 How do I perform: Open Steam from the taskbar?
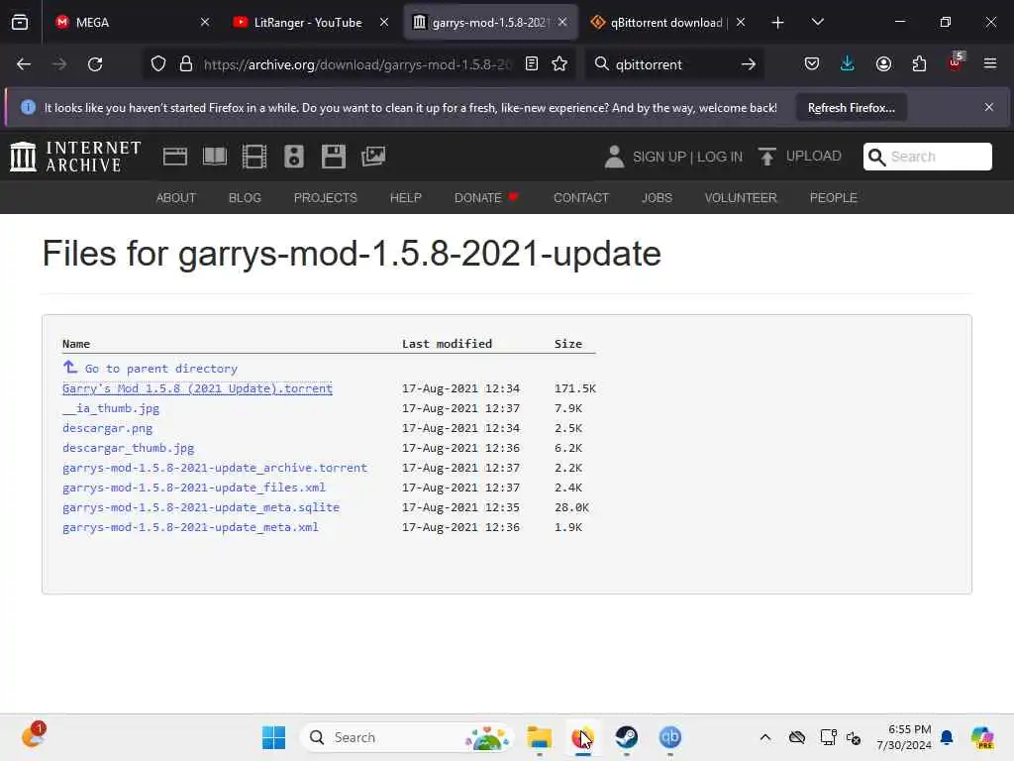[626, 737]
